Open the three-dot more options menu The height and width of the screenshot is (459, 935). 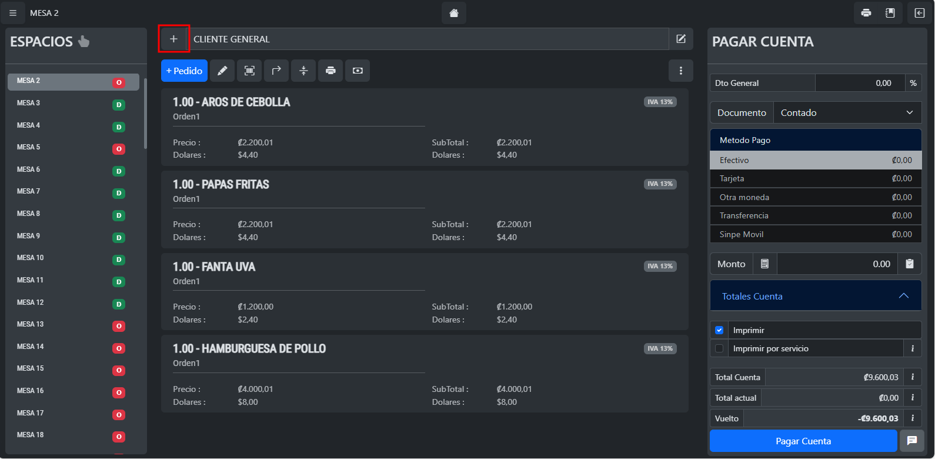681,71
